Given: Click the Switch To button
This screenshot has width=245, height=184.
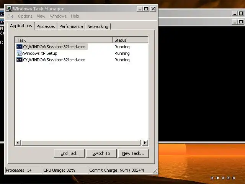Looking at the screenshot, I should (x=101, y=153).
